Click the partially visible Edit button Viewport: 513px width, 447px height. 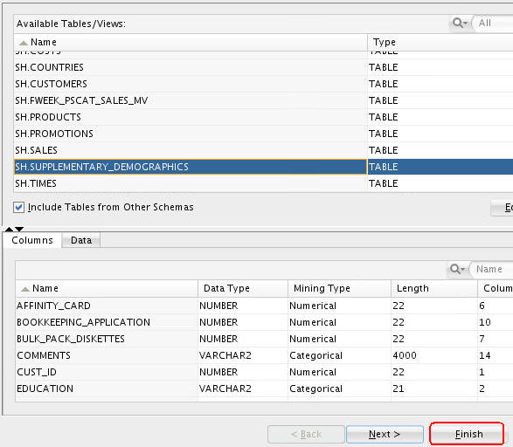(x=502, y=208)
